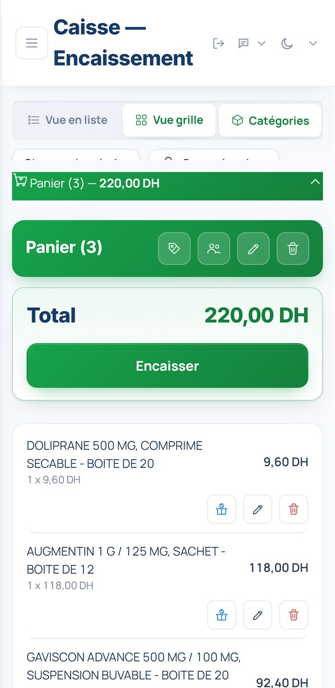Toggle dark mode moon icon

pyautogui.click(x=287, y=44)
